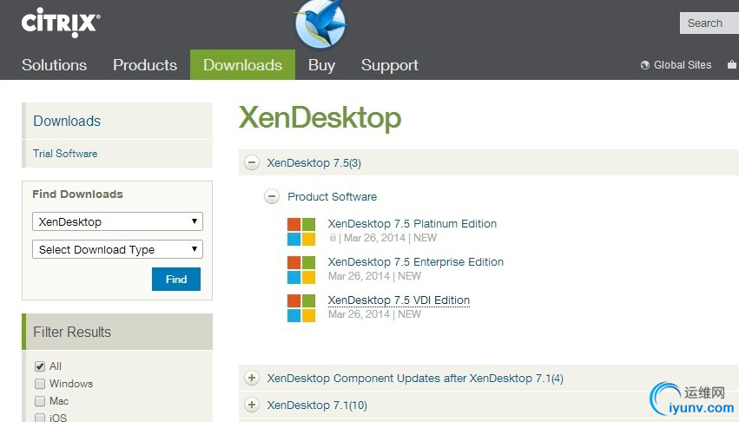Collapse the Product Software subsection
The width and height of the screenshot is (739, 422).
272,196
